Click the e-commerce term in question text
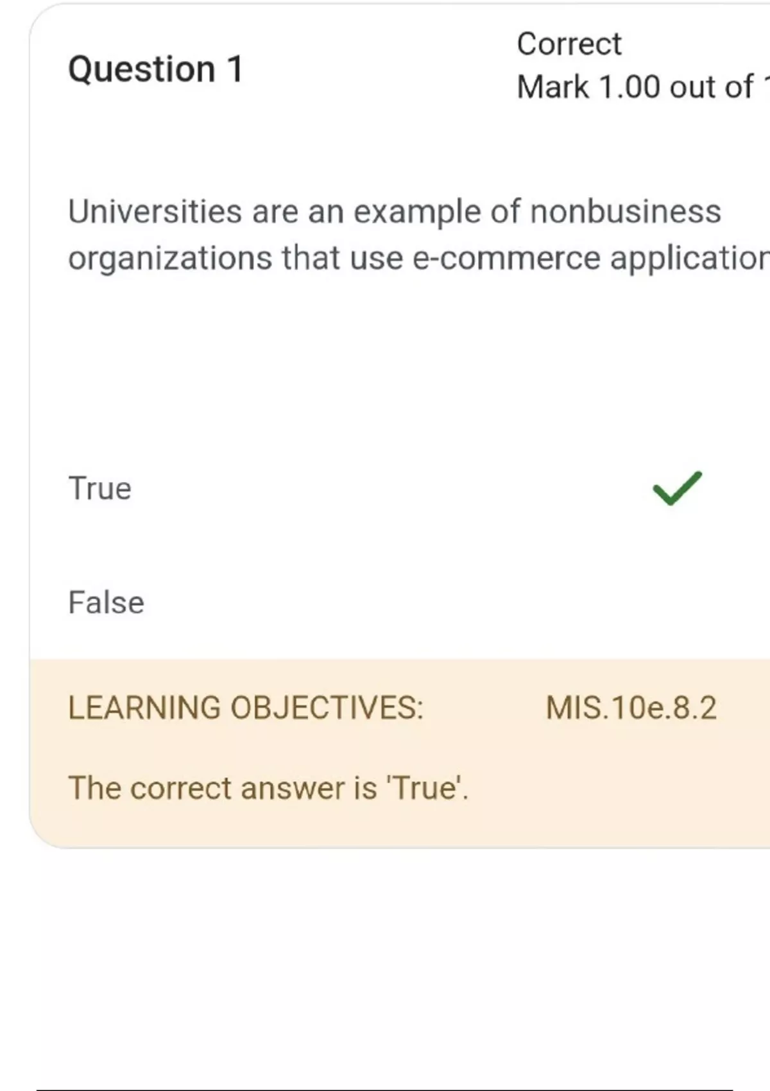 (x=506, y=259)
